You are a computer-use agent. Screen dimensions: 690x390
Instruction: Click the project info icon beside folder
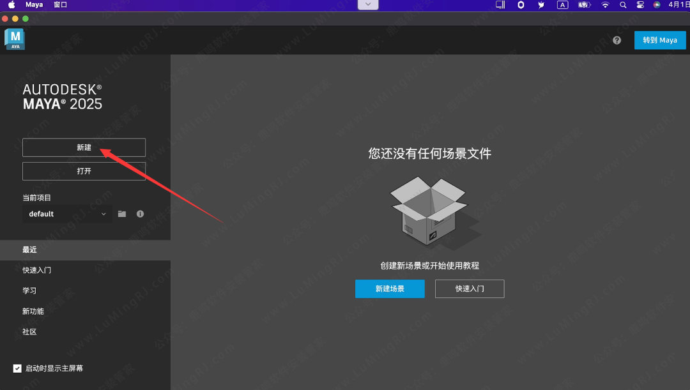(140, 214)
